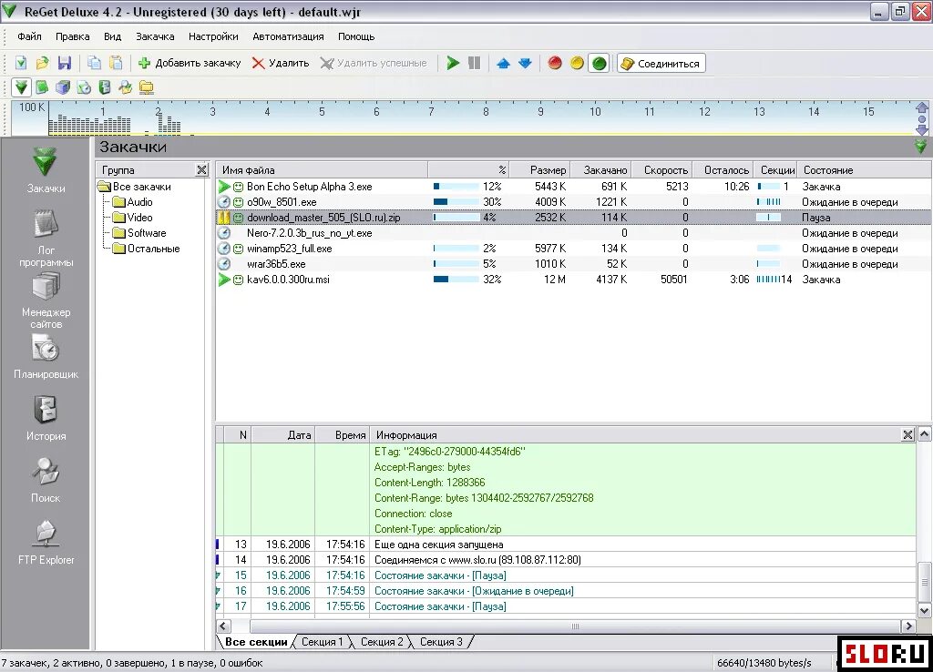Screen dimensions: 933x672
Task: Open Лог программы in the sidebar
Action: click(46, 238)
